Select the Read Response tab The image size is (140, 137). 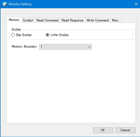73,20
